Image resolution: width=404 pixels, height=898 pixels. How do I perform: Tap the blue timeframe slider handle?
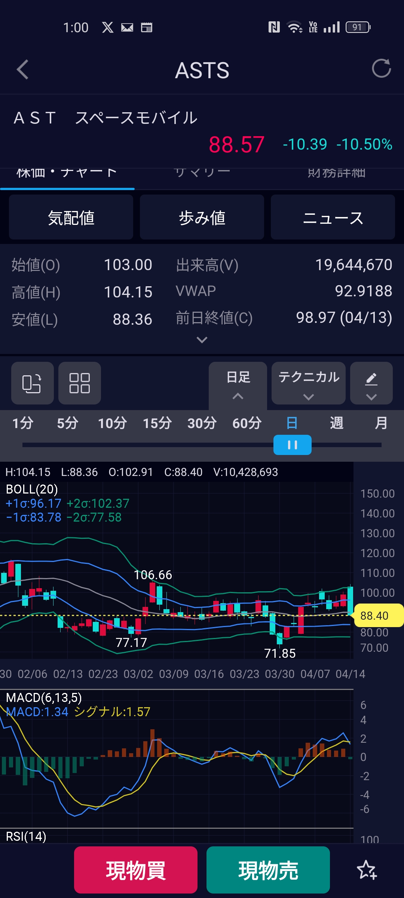coord(292,445)
